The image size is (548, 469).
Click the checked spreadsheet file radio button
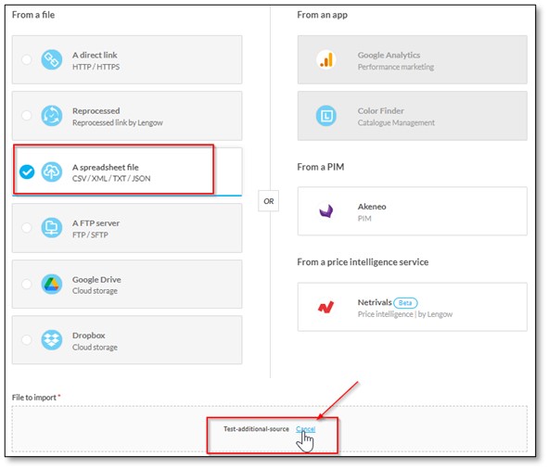coord(27,172)
